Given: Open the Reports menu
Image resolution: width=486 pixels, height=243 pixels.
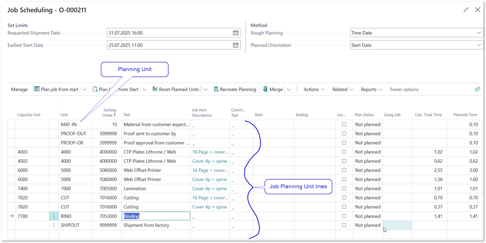Looking at the screenshot, I should (x=371, y=89).
